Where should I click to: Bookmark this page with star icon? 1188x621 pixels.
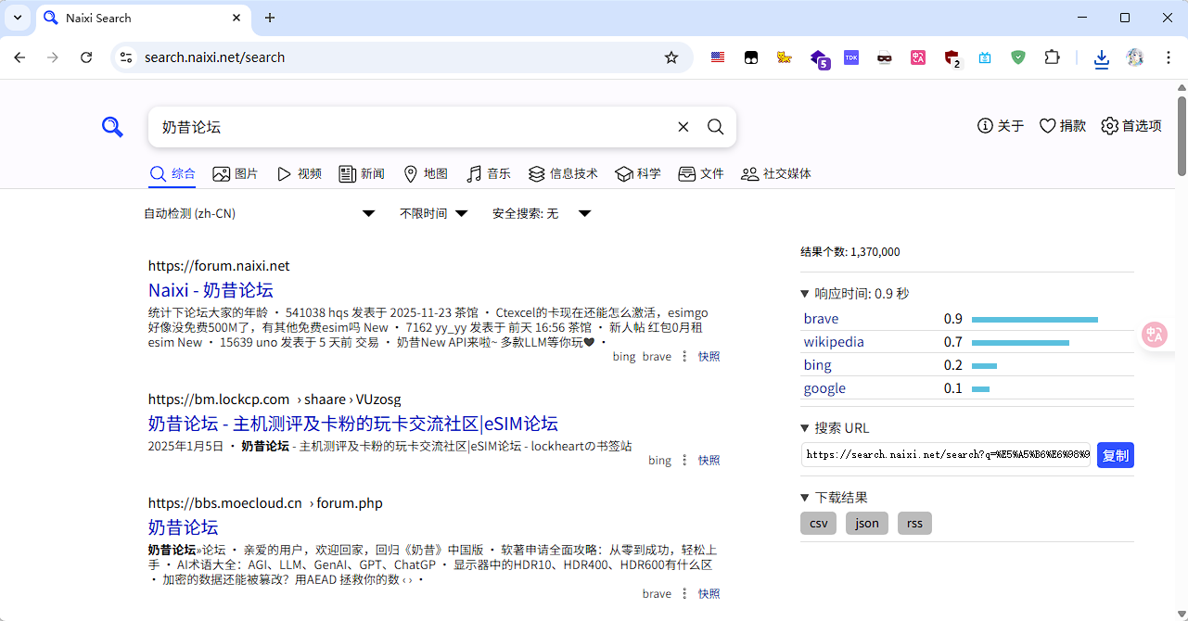click(x=671, y=57)
